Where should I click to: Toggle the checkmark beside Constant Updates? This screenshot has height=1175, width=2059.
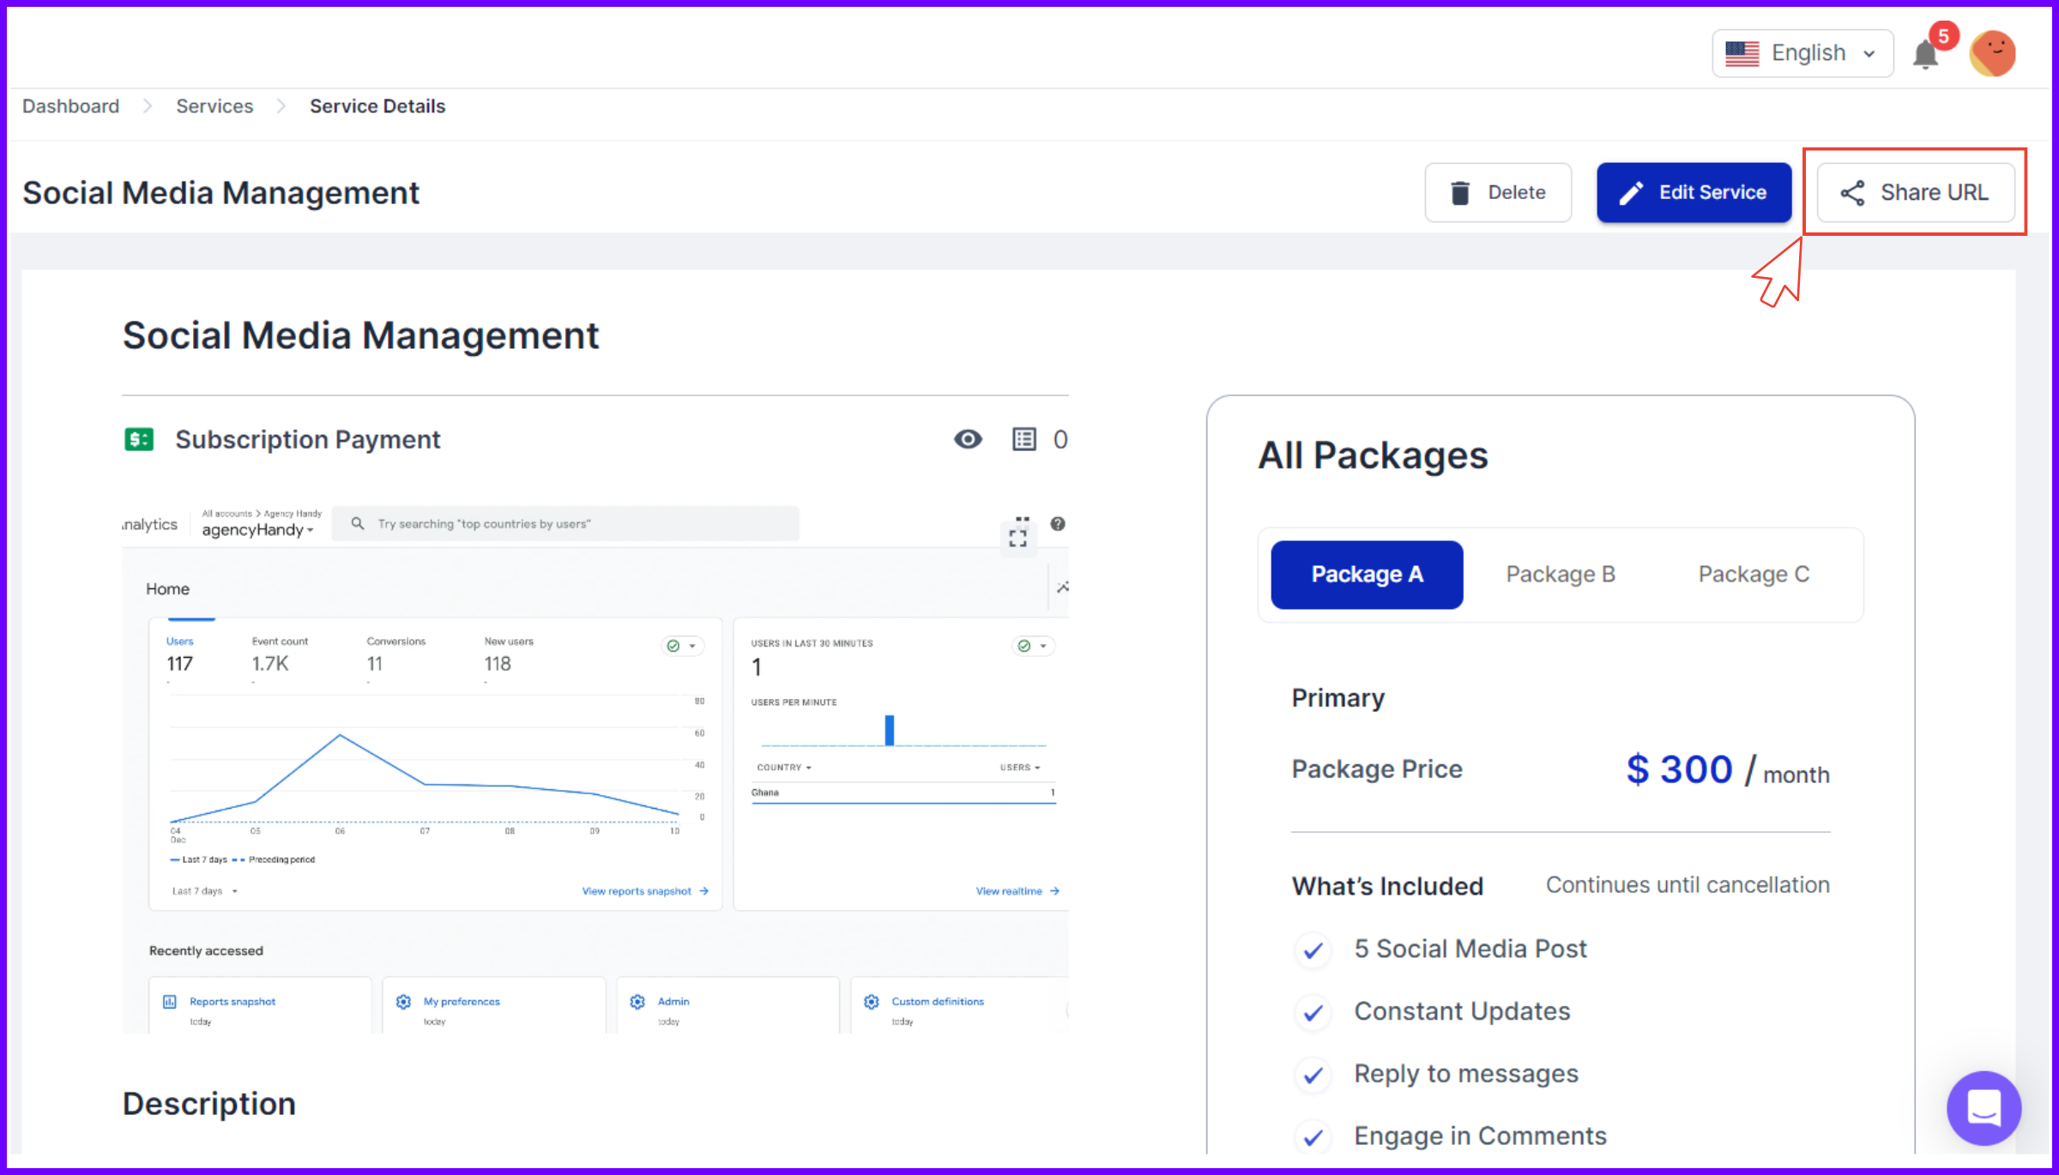point(1312,1013)
